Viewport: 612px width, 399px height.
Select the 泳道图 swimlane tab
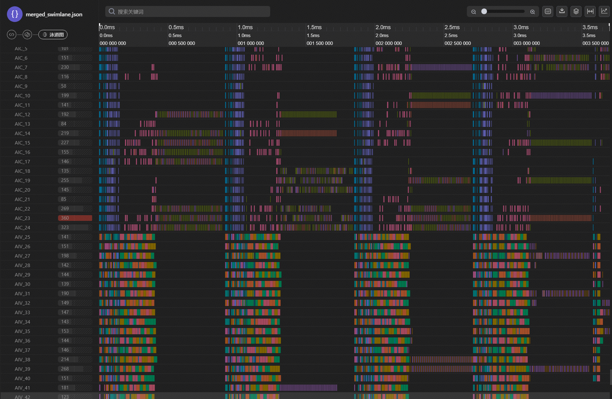53,35
